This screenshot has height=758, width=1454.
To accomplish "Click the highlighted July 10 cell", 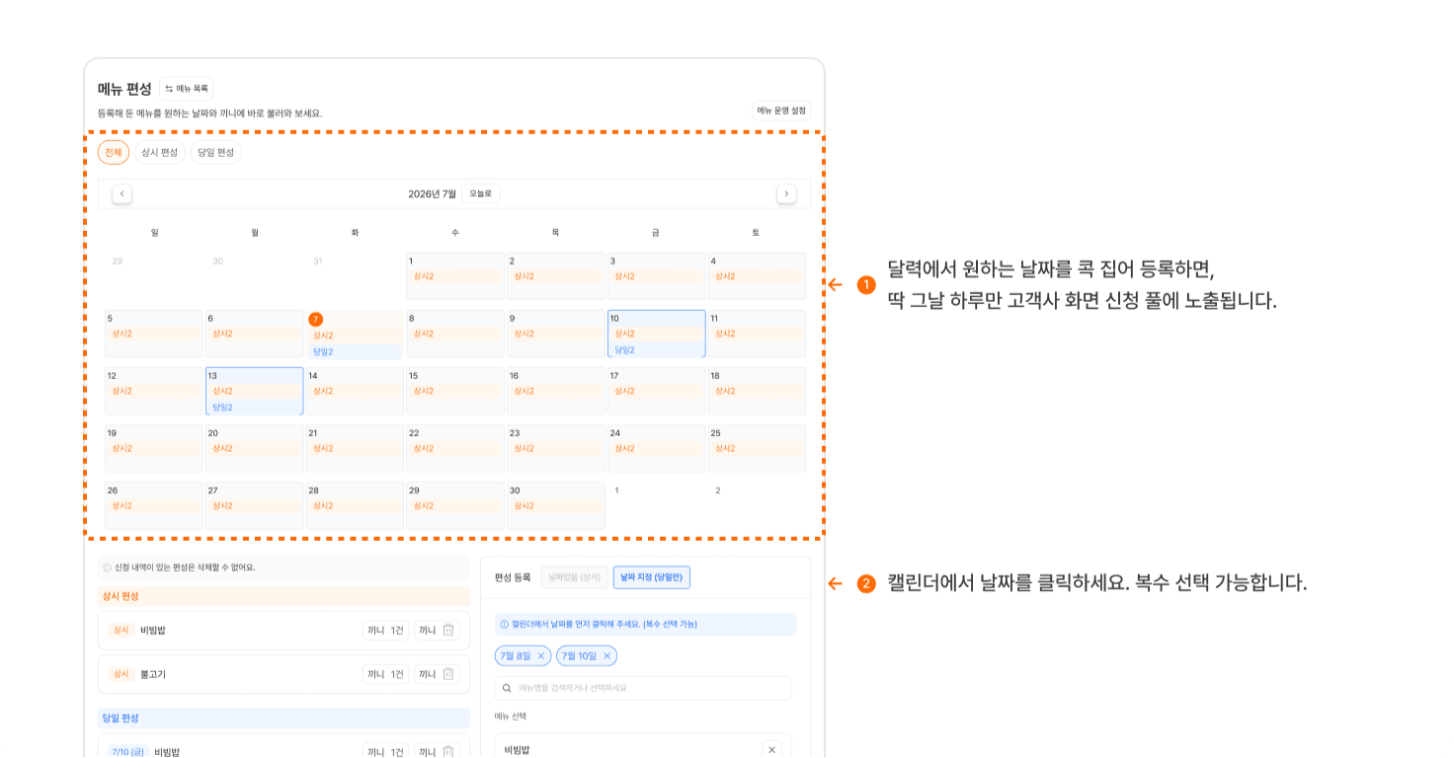I will pyautogui.click(x=657, y=334).
